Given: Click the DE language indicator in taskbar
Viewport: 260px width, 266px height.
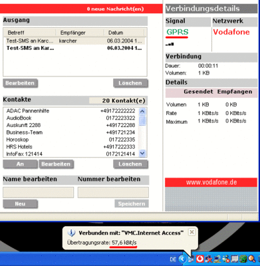Looking at the screenshot, I should click(173, 259).
